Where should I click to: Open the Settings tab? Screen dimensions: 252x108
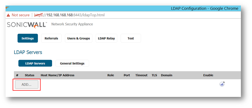(x=28, y=38)
